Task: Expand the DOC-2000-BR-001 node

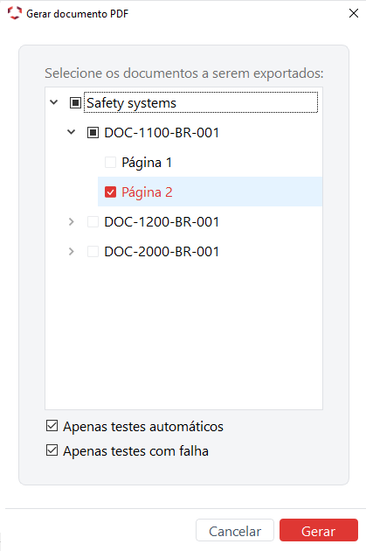Action: (x=72, y=251)
